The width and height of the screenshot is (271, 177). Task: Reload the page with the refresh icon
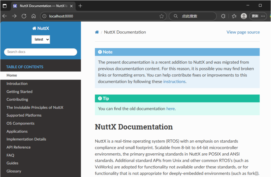click(x=24, y=16)
